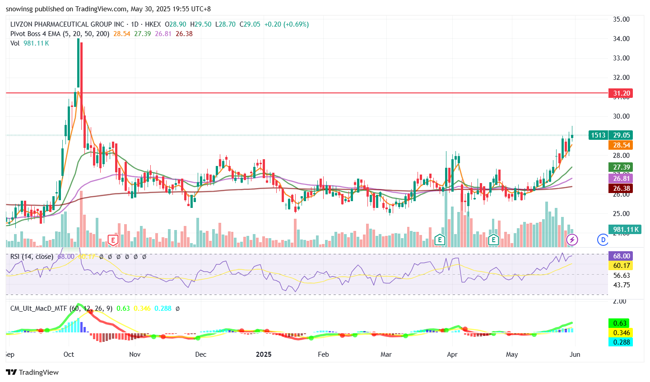Click the Jun label on the time axis
The height and width of the screenshot is (382, 650).
click(x=575, y=354)
